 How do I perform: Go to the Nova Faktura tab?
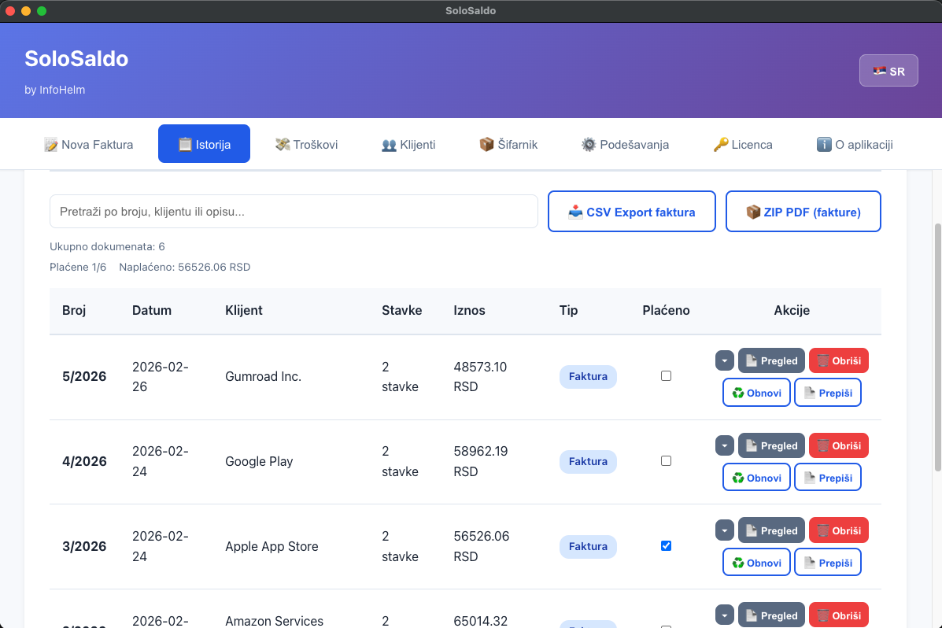pyautogui.click(x=88, y=144)
